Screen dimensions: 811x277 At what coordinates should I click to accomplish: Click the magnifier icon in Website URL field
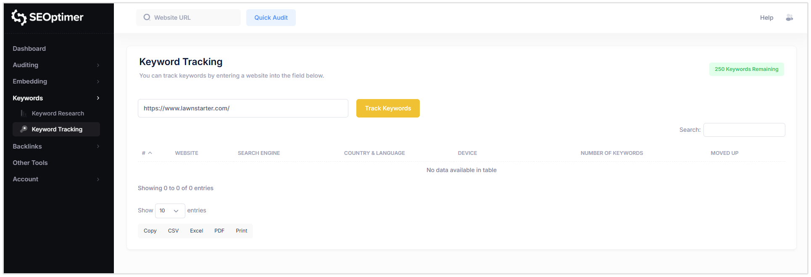point(147,18)
